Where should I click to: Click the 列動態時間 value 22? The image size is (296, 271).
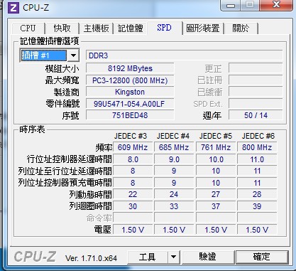(133, 194)
